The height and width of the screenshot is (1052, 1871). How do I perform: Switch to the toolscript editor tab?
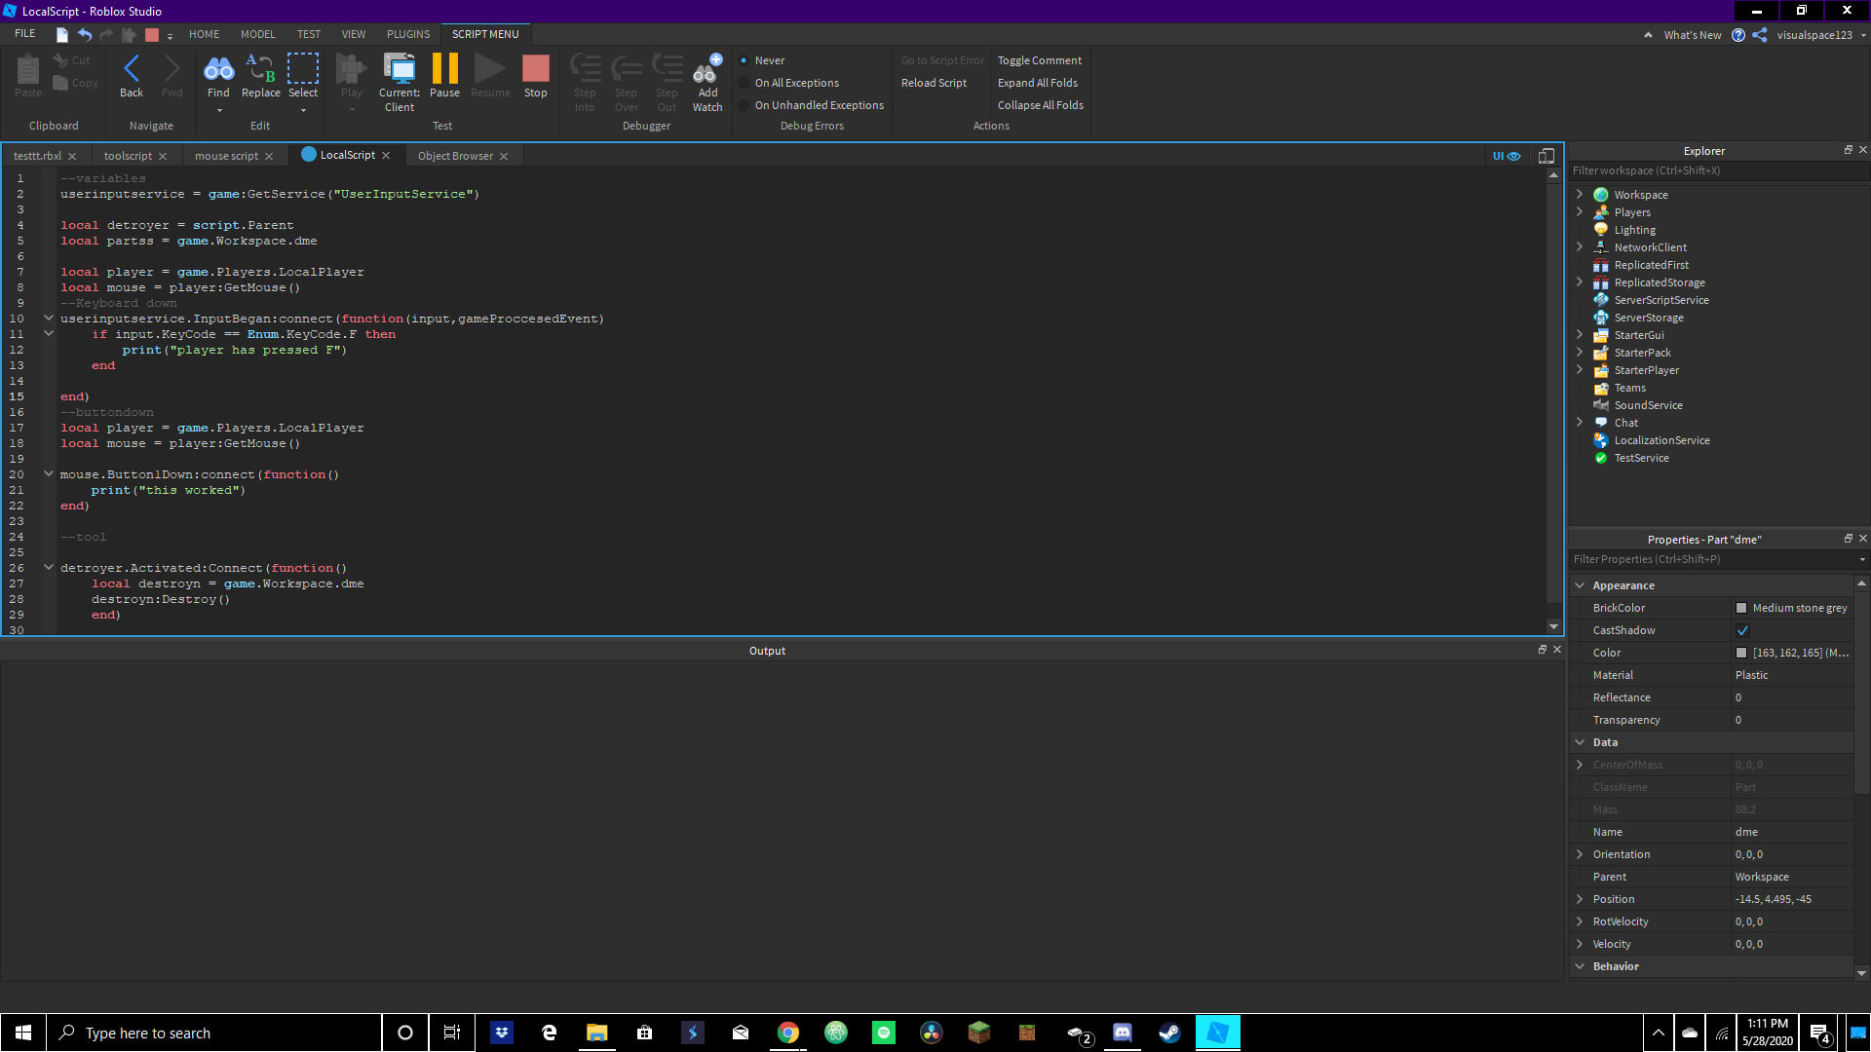(x=128, y=154)
